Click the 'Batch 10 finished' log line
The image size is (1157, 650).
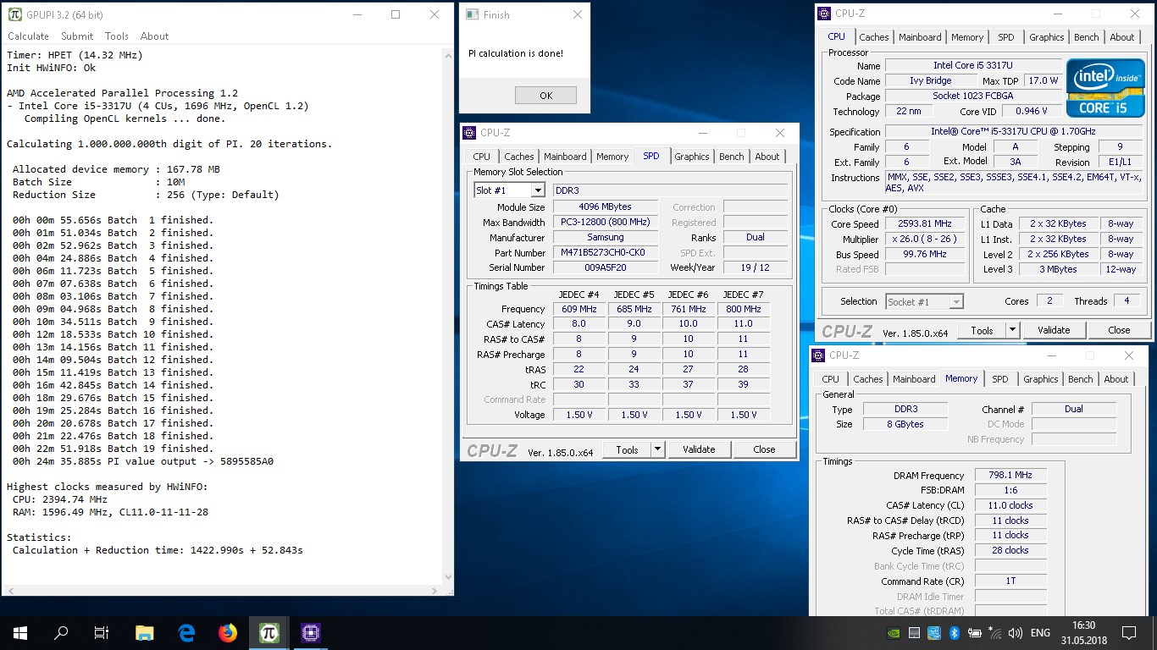click(x=113, y=334)
